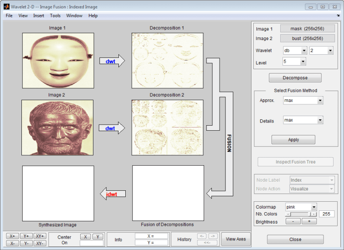
Task: Click the Y+ zoom button
Action: coord(26,236)
